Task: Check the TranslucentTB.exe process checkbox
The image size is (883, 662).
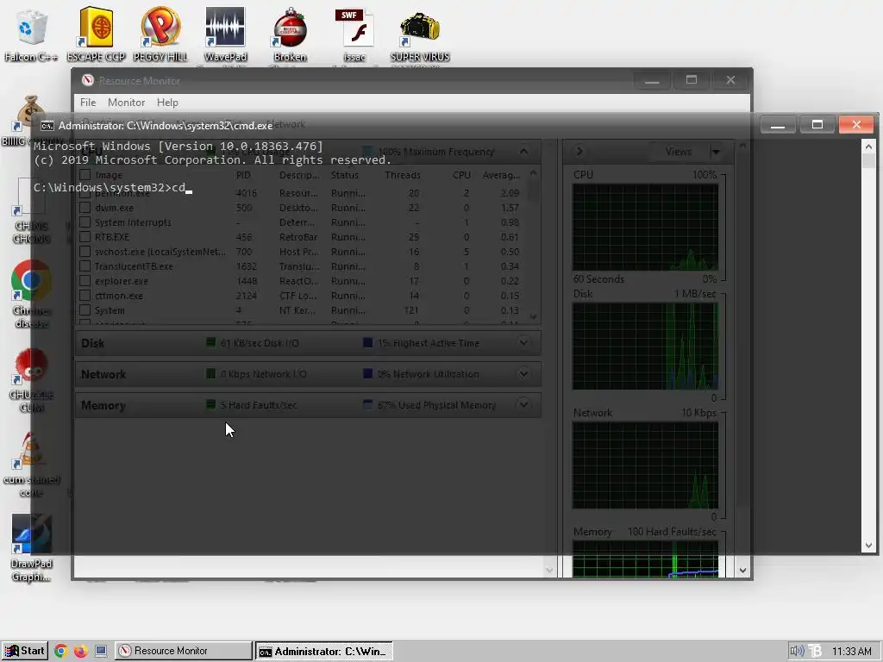Action: [x=85, y=266]
